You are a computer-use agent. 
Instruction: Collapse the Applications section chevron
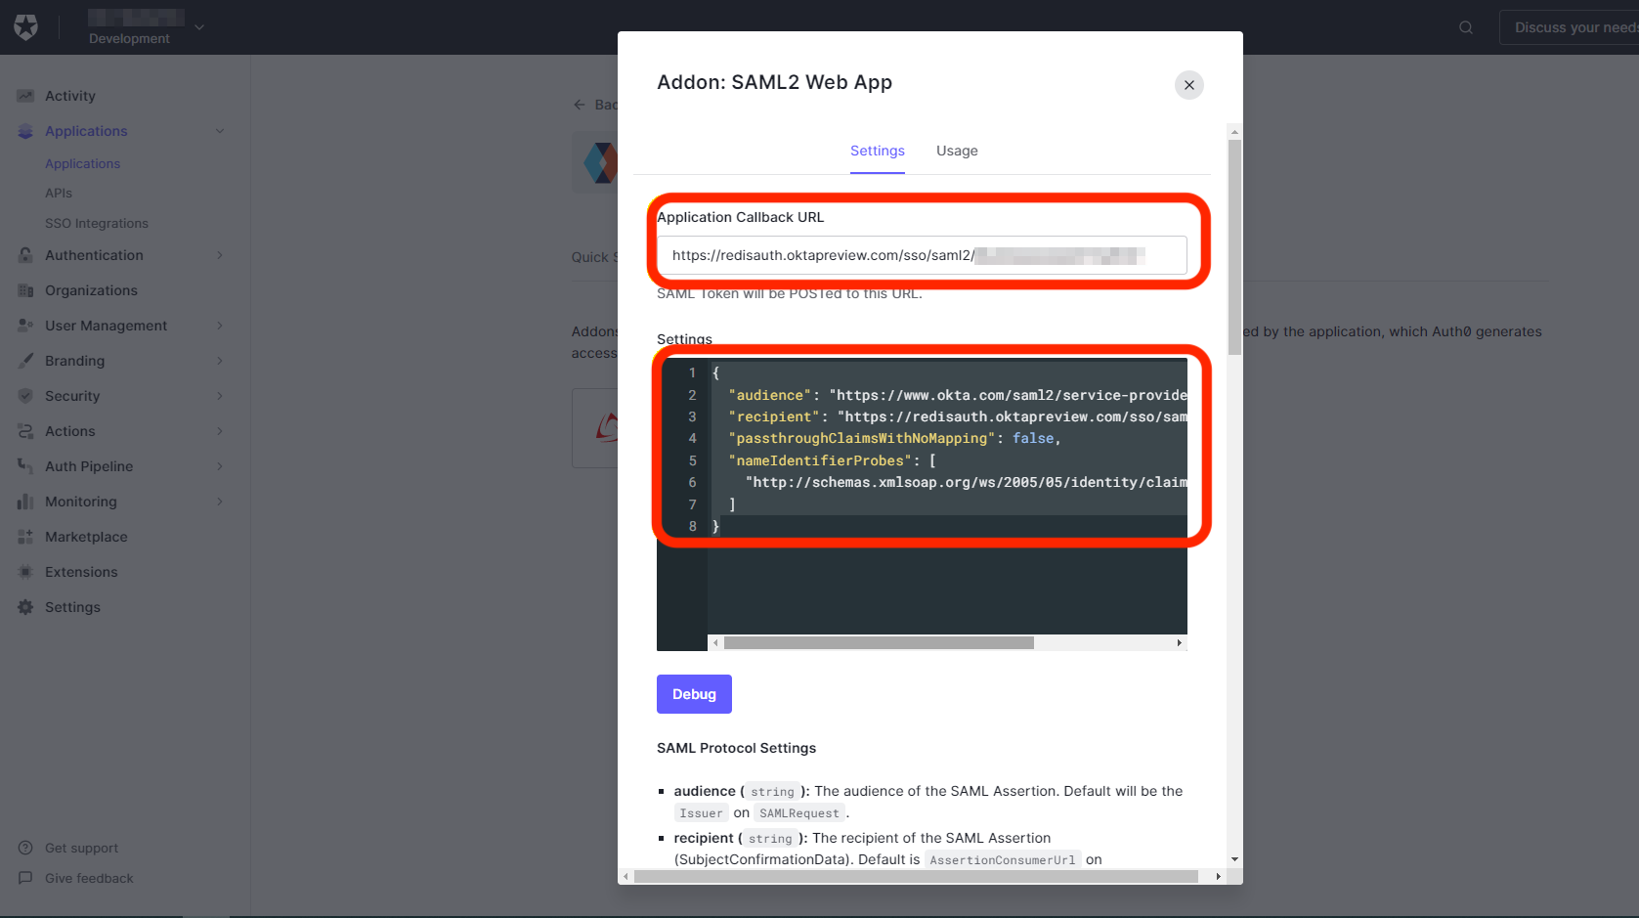[x=220, y=131]
